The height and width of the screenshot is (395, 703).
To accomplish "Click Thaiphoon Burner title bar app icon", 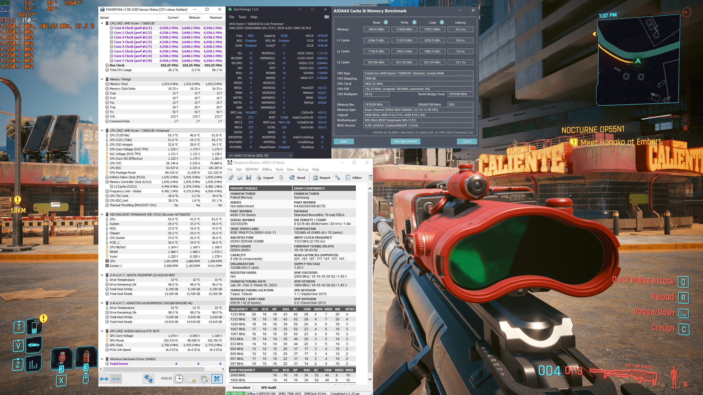I will point(230,163).
